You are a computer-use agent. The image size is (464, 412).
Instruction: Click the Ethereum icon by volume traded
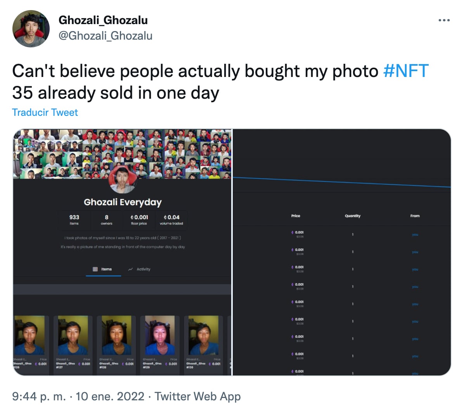[x=166, y=217]
